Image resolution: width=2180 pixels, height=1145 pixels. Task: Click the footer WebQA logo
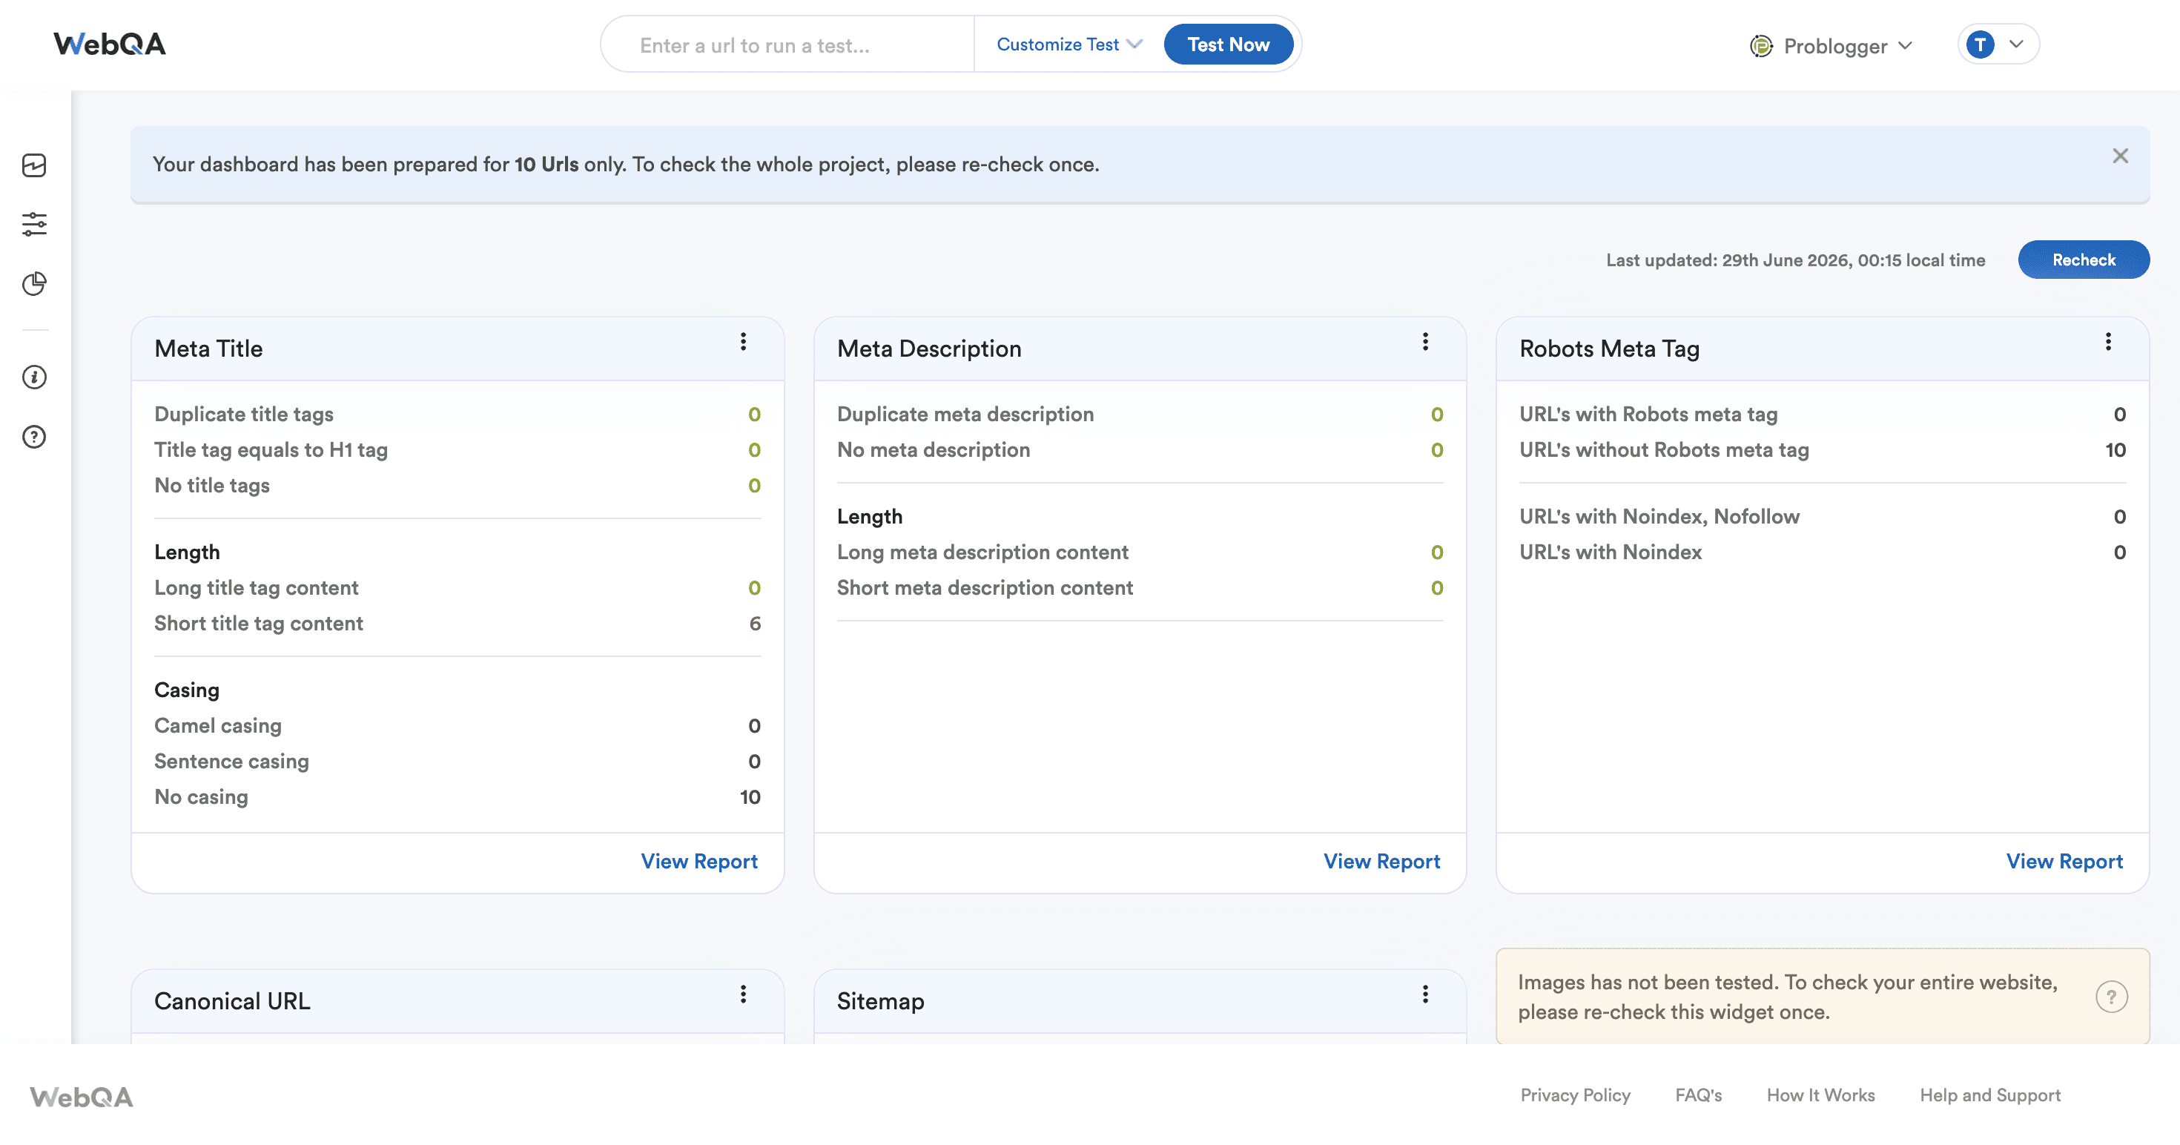tap(82, 1097)
